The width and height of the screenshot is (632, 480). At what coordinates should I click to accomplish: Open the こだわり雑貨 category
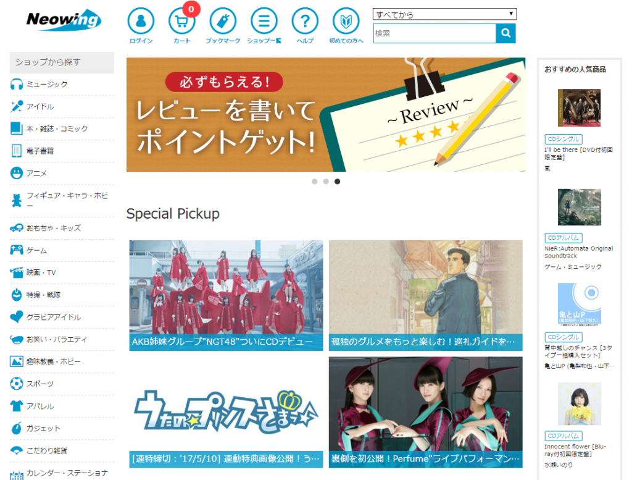pyautogui.click(x=47, y=450)
